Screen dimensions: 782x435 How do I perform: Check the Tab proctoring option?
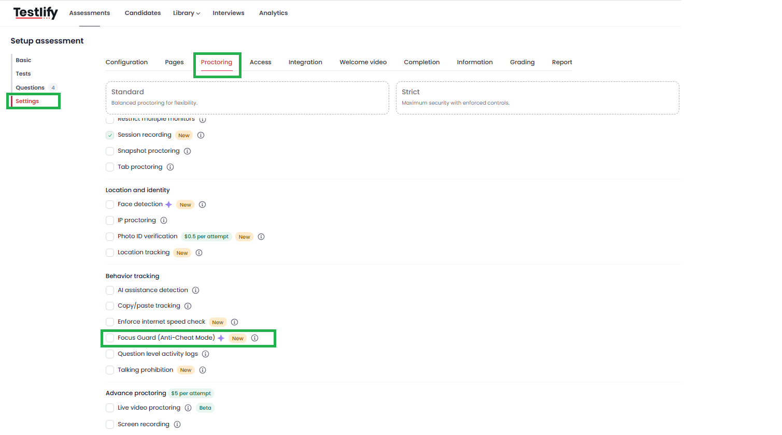[x=110, y=167]
